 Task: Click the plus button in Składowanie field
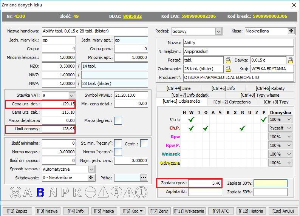pos(91,177)
